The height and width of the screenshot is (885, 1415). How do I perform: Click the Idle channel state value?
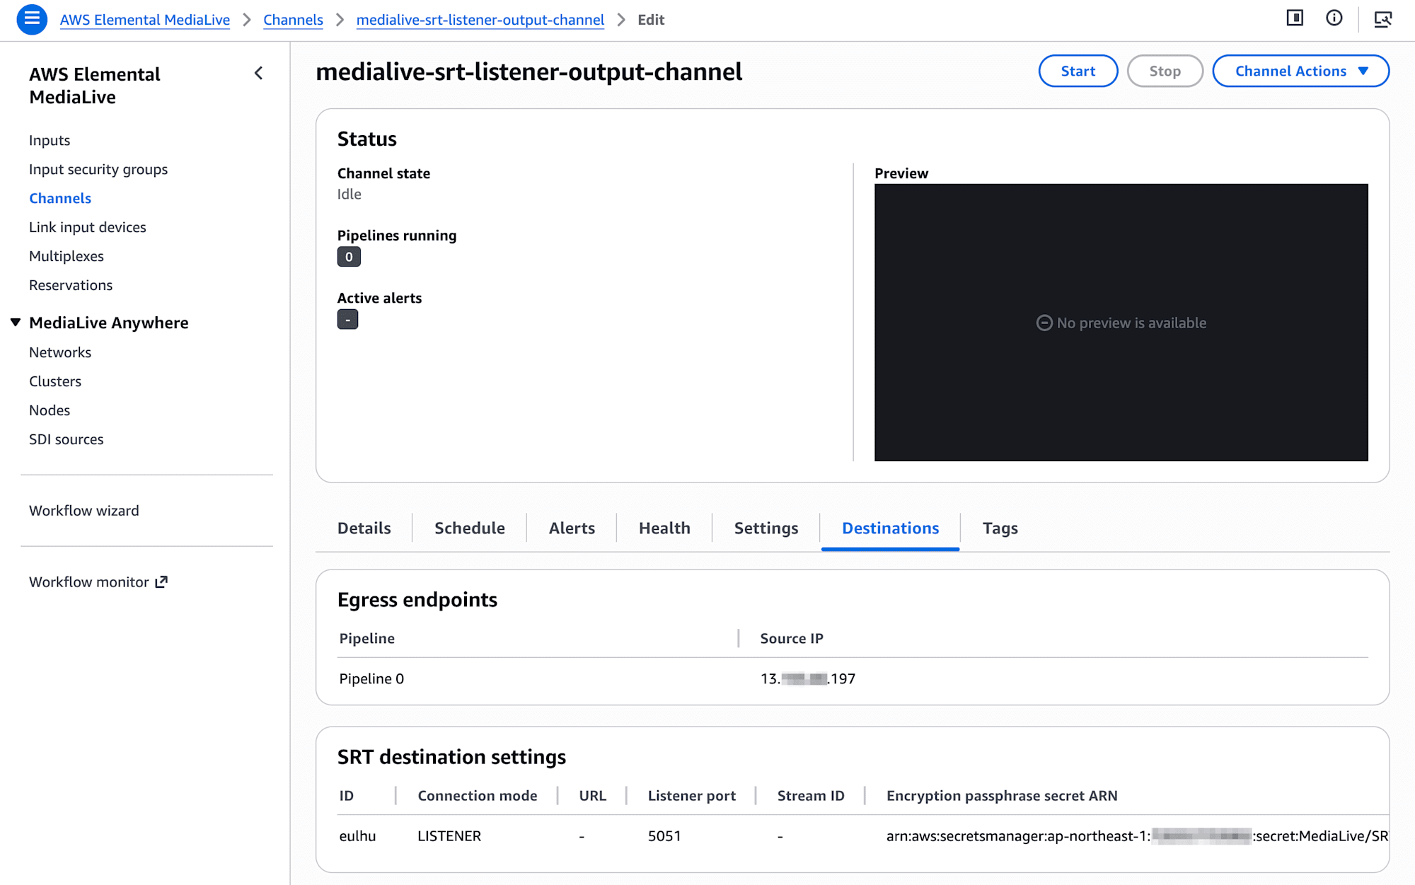(350, 194)
